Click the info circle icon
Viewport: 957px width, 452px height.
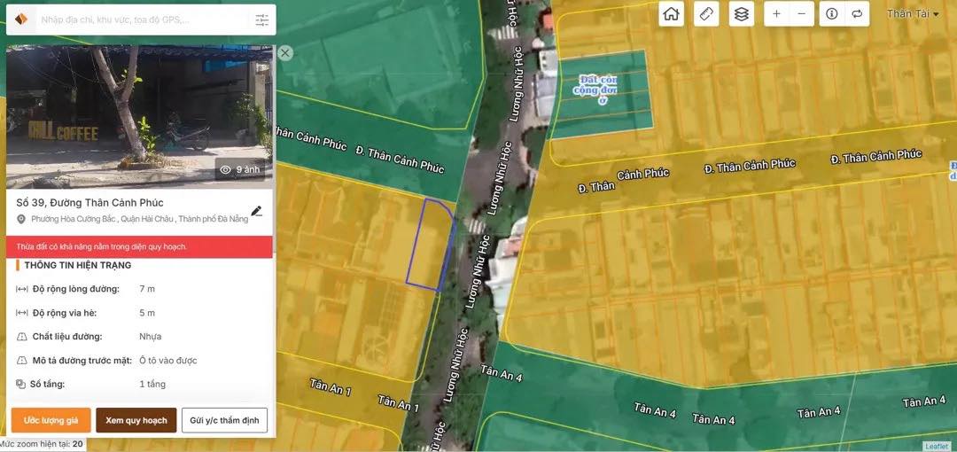pyautogui.click(x=832, y=13)
